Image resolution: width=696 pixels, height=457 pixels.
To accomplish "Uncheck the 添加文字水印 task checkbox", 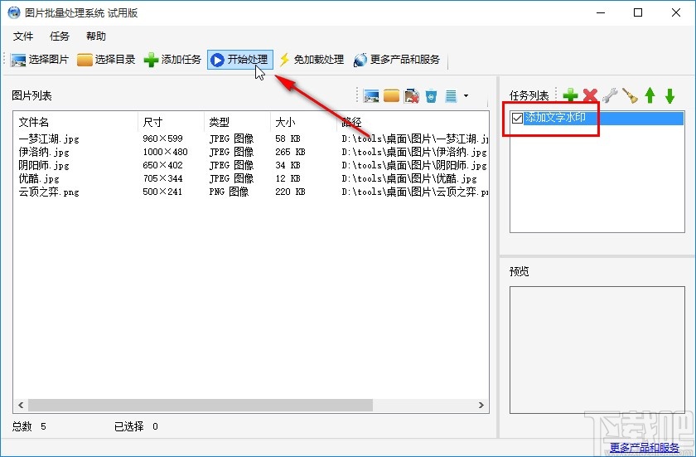I will point(517,118).
